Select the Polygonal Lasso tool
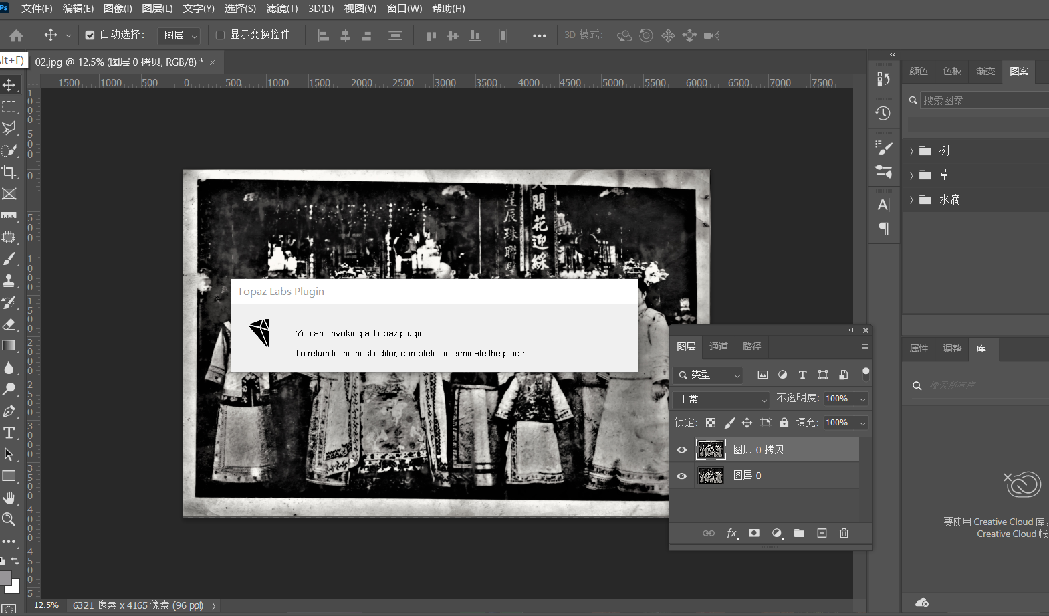This screenshot has width=1049, height=616. [x=9, y=128]
